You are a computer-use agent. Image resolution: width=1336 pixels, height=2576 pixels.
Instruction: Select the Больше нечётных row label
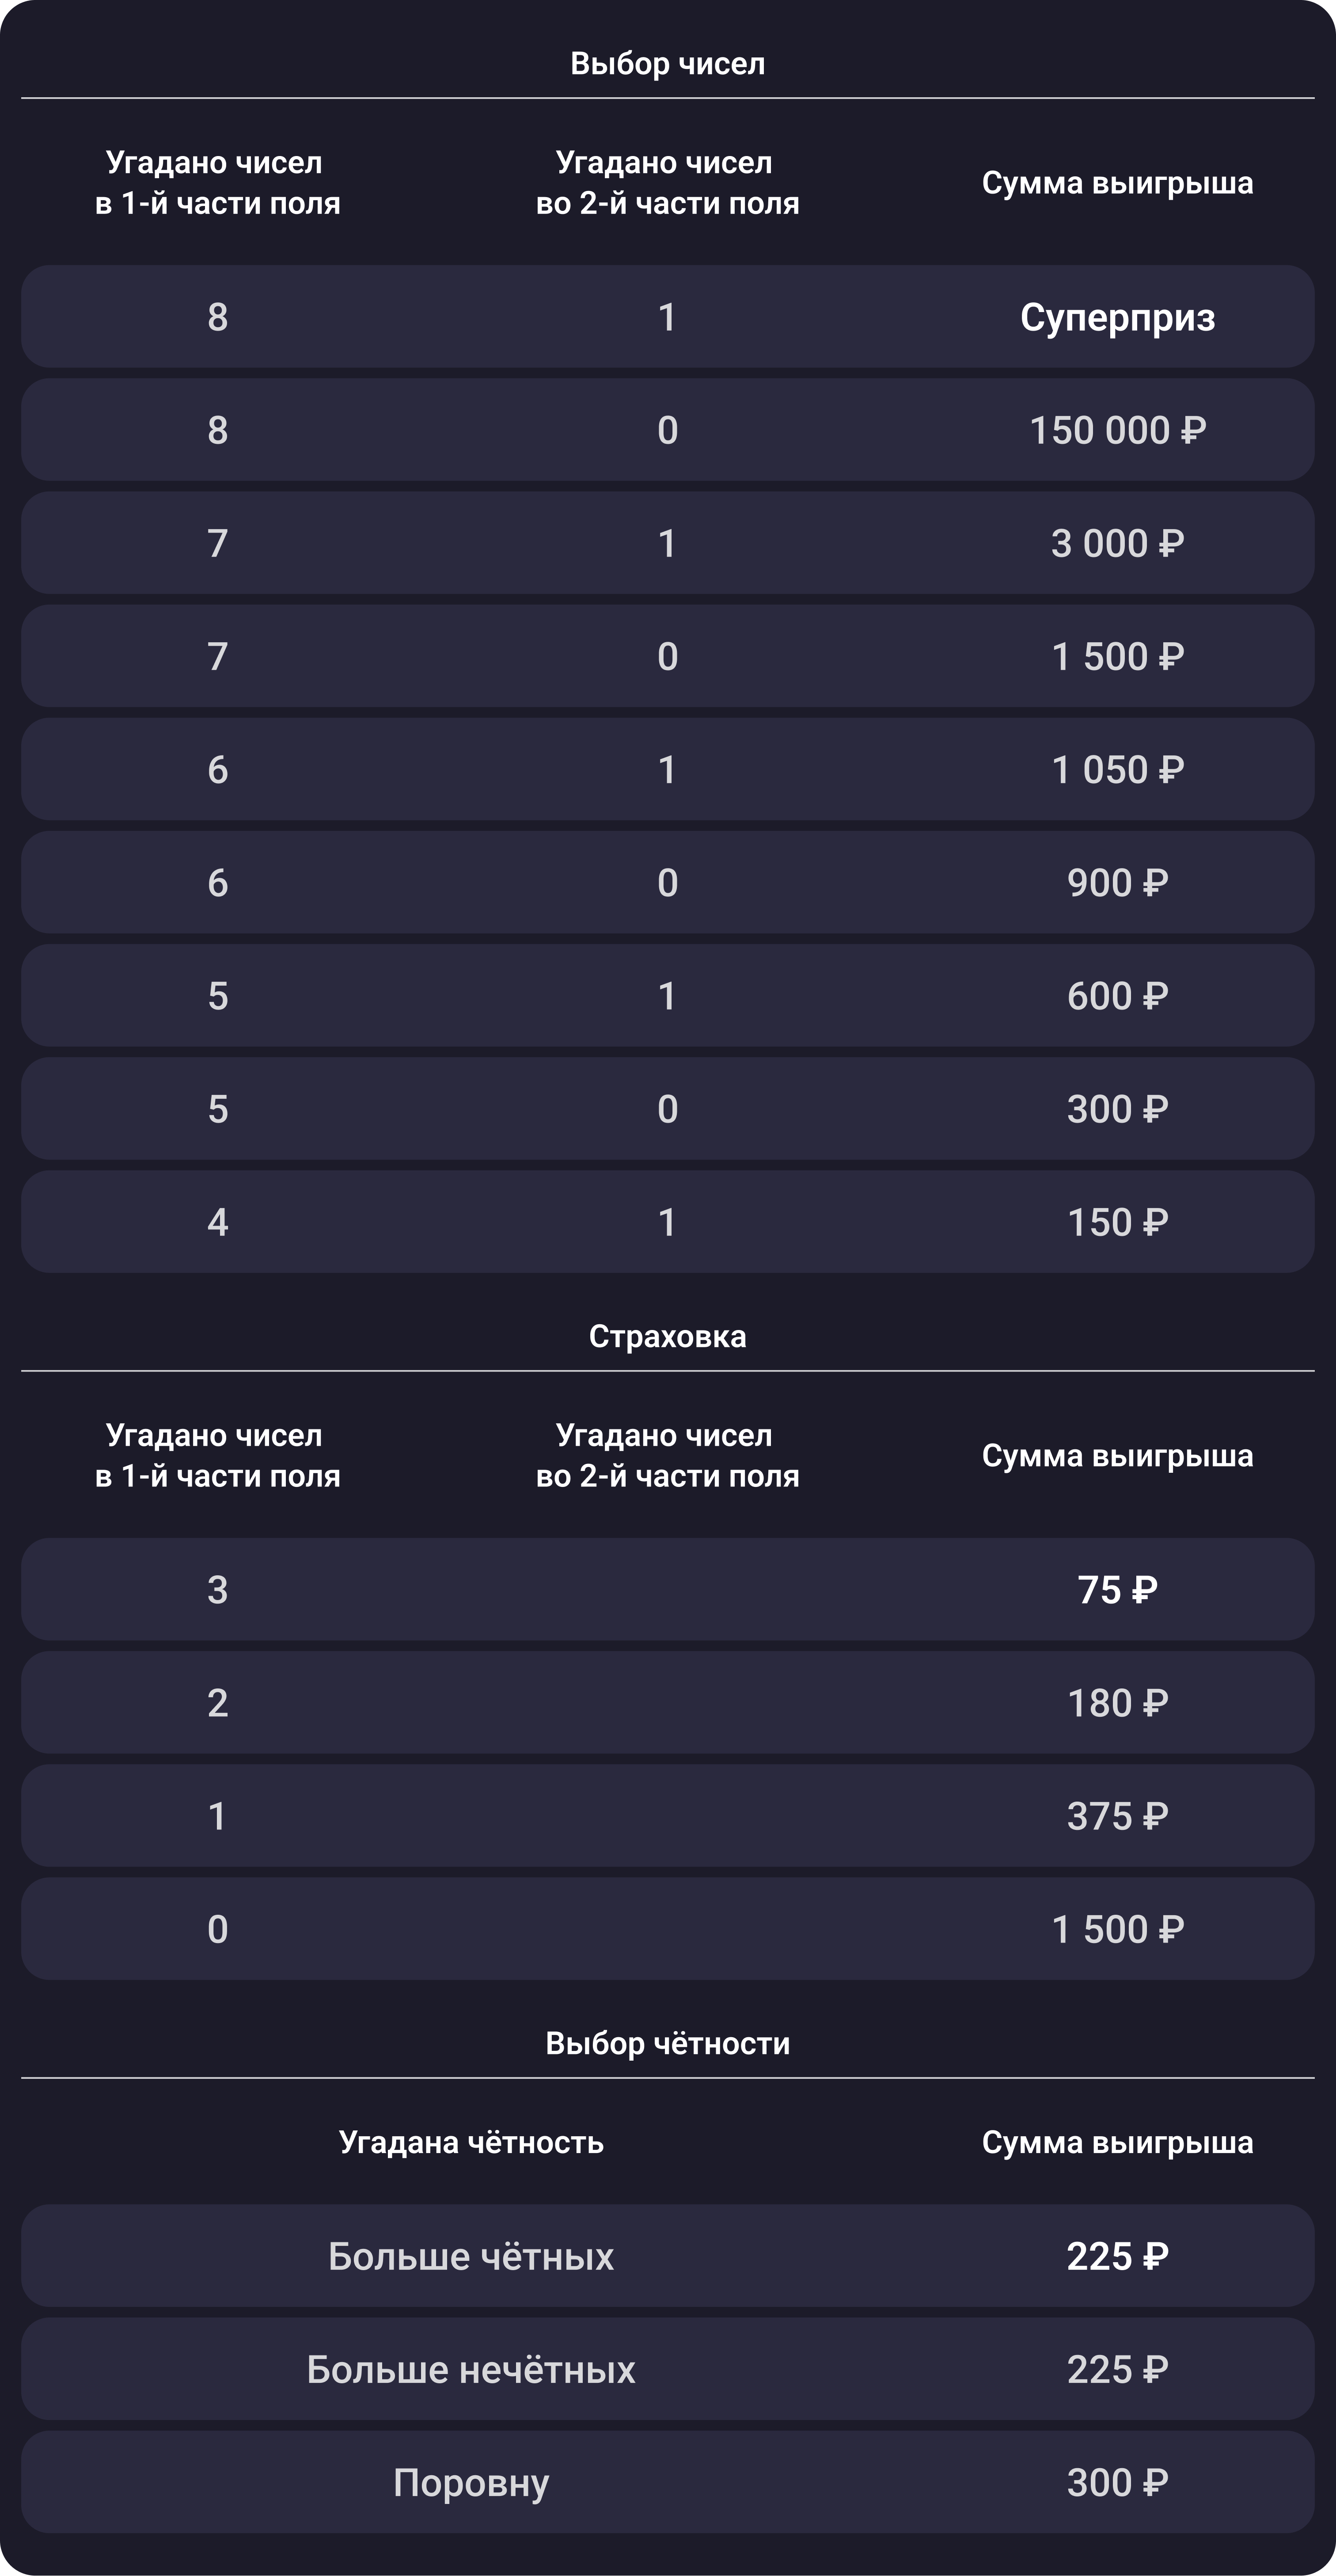tap(471, 2369)
